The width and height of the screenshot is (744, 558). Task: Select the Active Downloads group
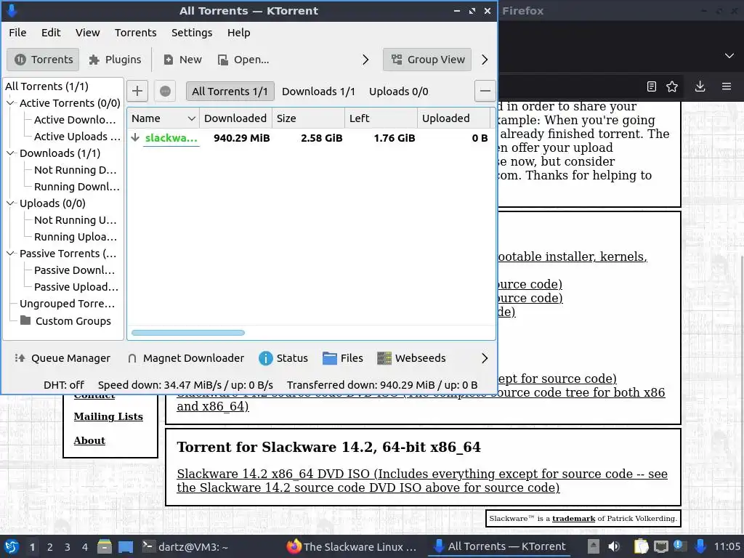tap(75, 120)
